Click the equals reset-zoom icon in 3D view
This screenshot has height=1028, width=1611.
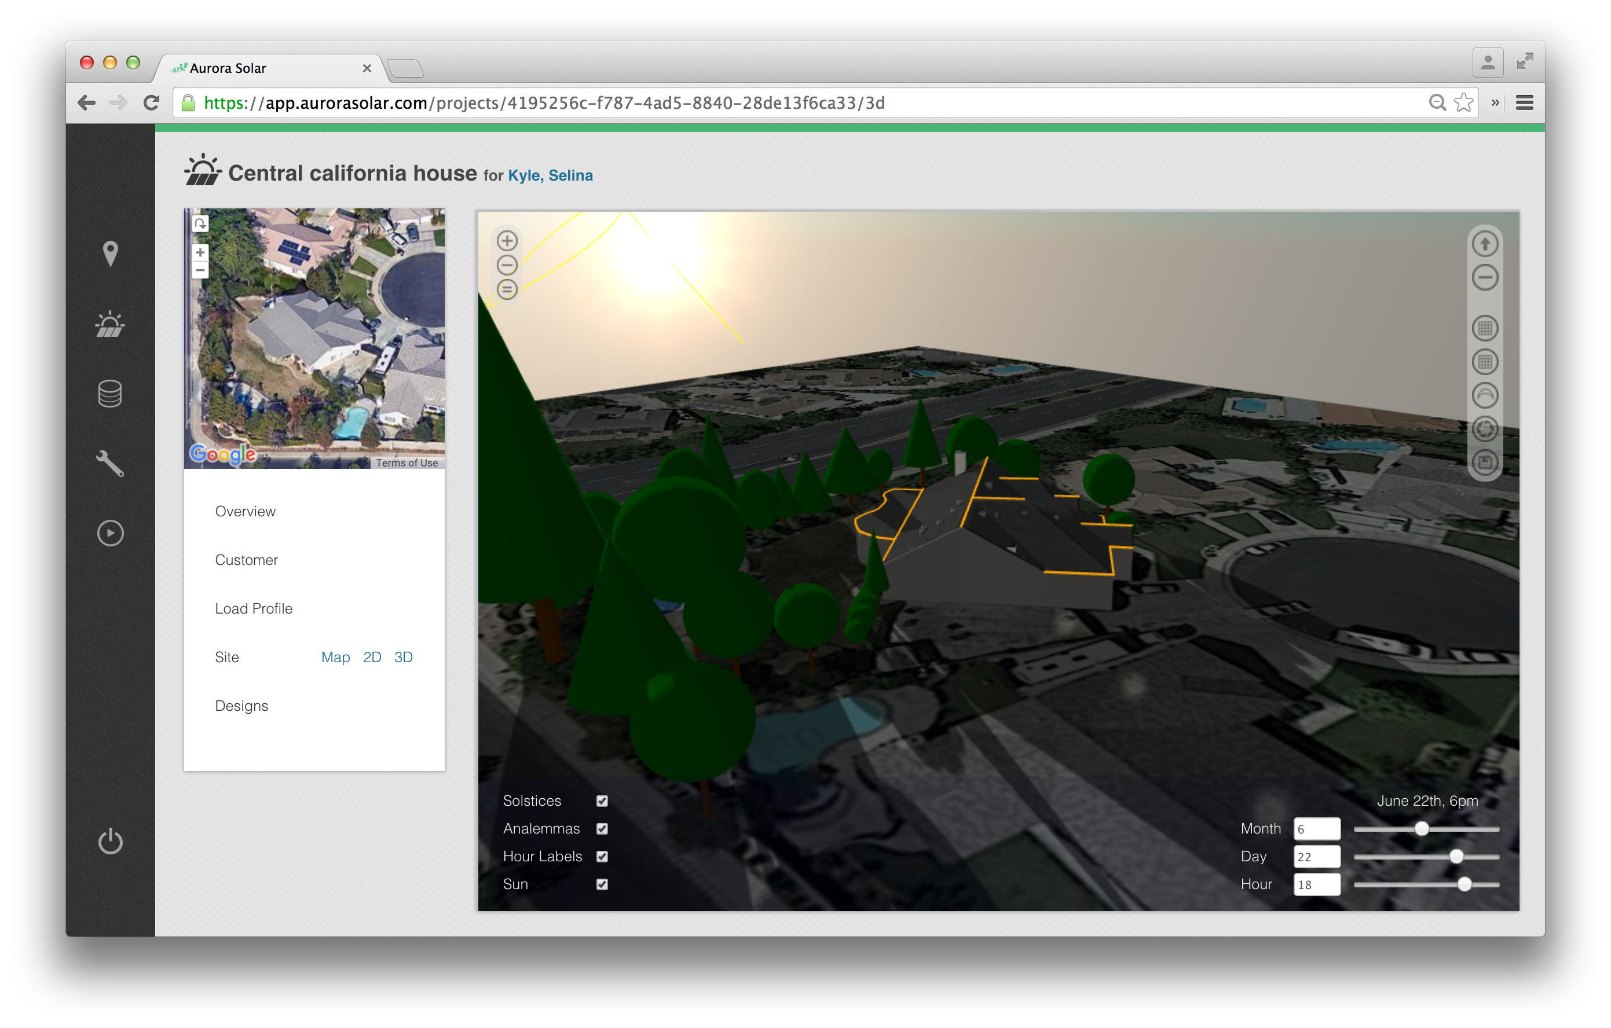[x=507, y=289]
